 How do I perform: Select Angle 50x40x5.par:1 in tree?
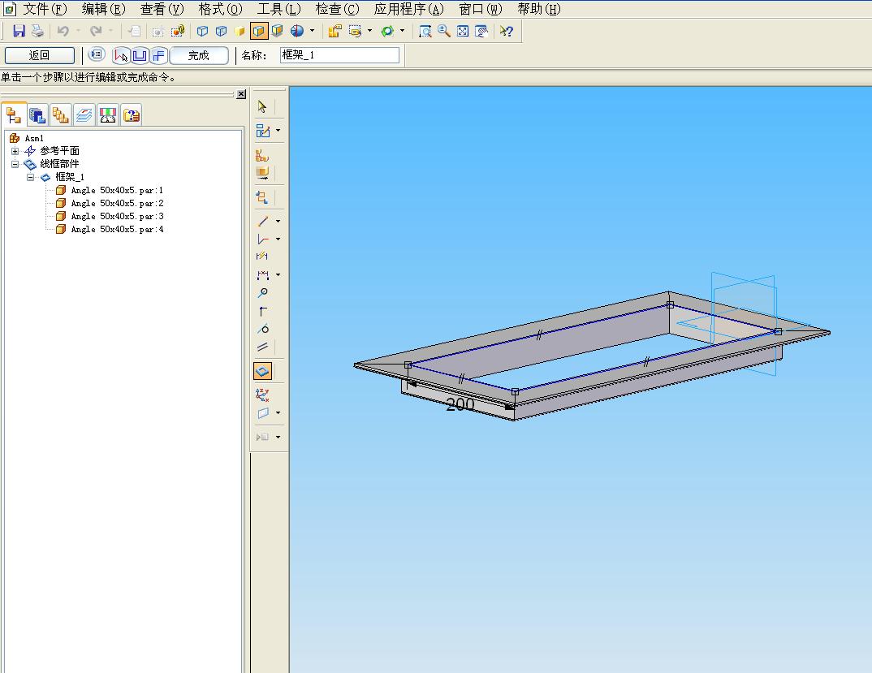tap(117, 190)
